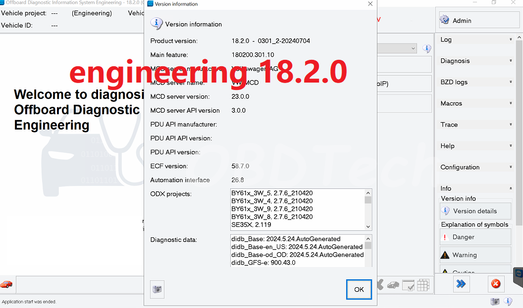Click the Version info heading
Viewport: 523px width, 308px height.
[458, 198]
